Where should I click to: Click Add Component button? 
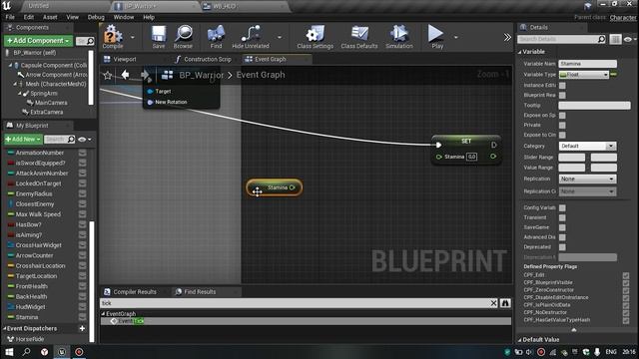[38, 41]
